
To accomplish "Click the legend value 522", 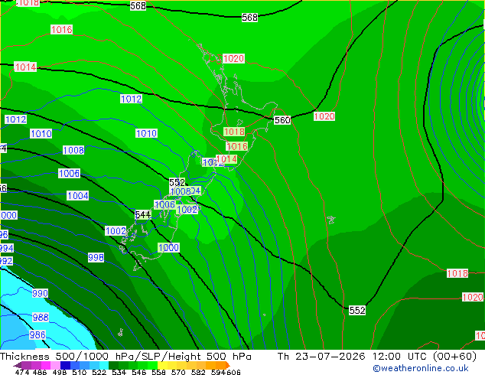I will [99, 372].
